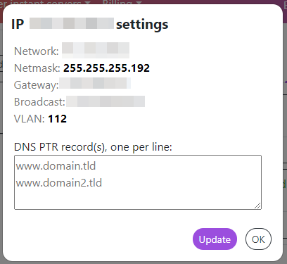Click the Netmask label text
Image resolution: width=287 pixels, height=264 pixels.
[37, 68]
